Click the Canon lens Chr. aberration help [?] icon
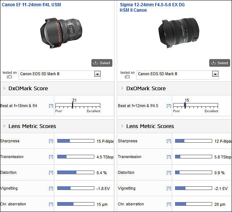232x212 pixels. (x=51, y=204)
